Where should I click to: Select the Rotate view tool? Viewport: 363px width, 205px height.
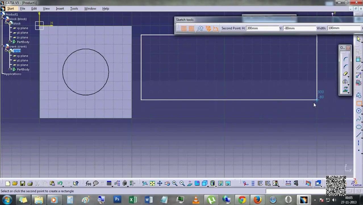click(x=167, y=183)
